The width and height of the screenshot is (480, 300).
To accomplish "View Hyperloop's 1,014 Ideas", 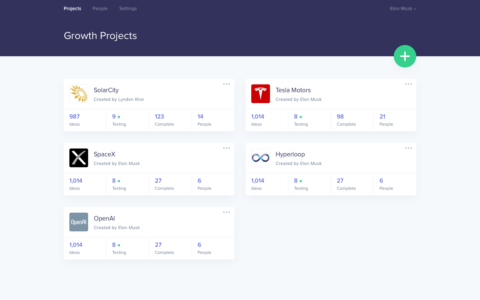I will click(267, 184).
